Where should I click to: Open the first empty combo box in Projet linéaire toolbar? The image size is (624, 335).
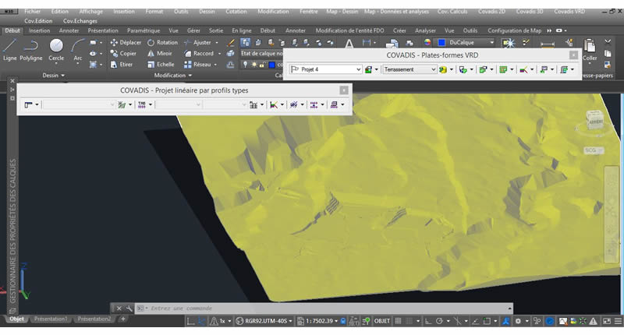pos(79,105)
